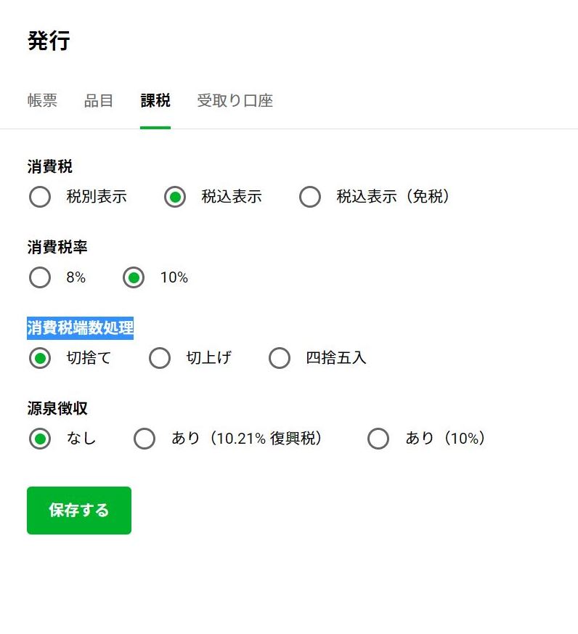This screenshot has width=578, height=634.
Task: Select 切捨て rounding option
Action: (x=40, y=358)
